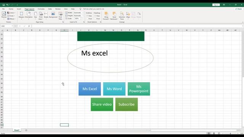Image resolution: width=244 pixels, height=137 pixels.
Task: Open the theme Colors menu
Action: (x=11, y=13)
